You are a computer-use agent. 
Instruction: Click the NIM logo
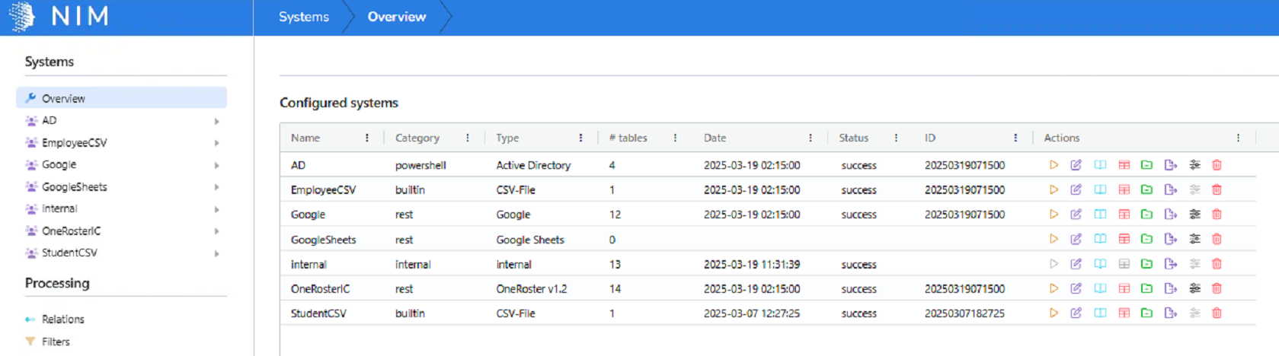click(x=59, y=16)
